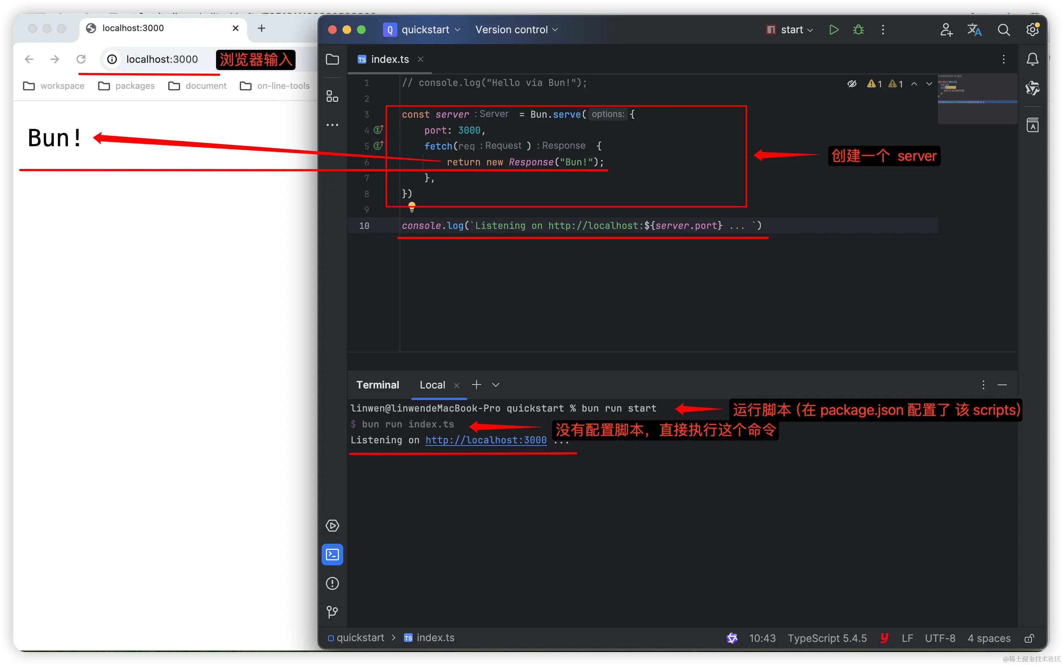Open the start run configuration dropdown
Screen dimensions: 1063x665
pos(789,30)
